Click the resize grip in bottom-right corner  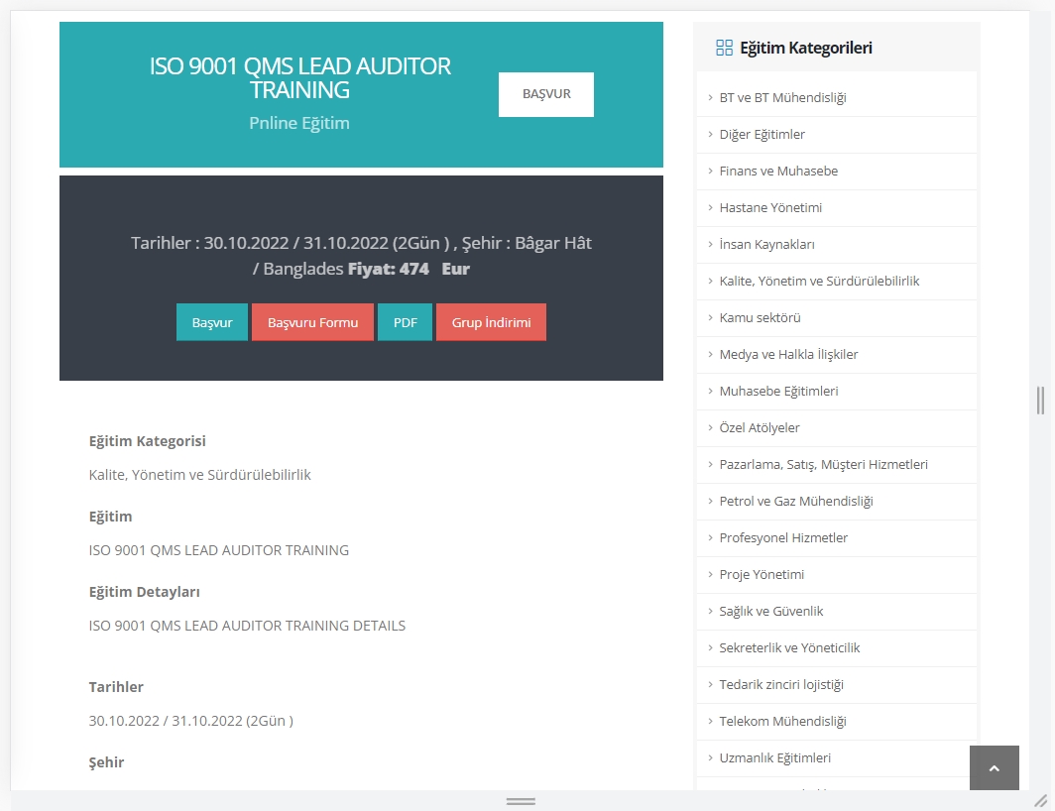coord(1041,801)
